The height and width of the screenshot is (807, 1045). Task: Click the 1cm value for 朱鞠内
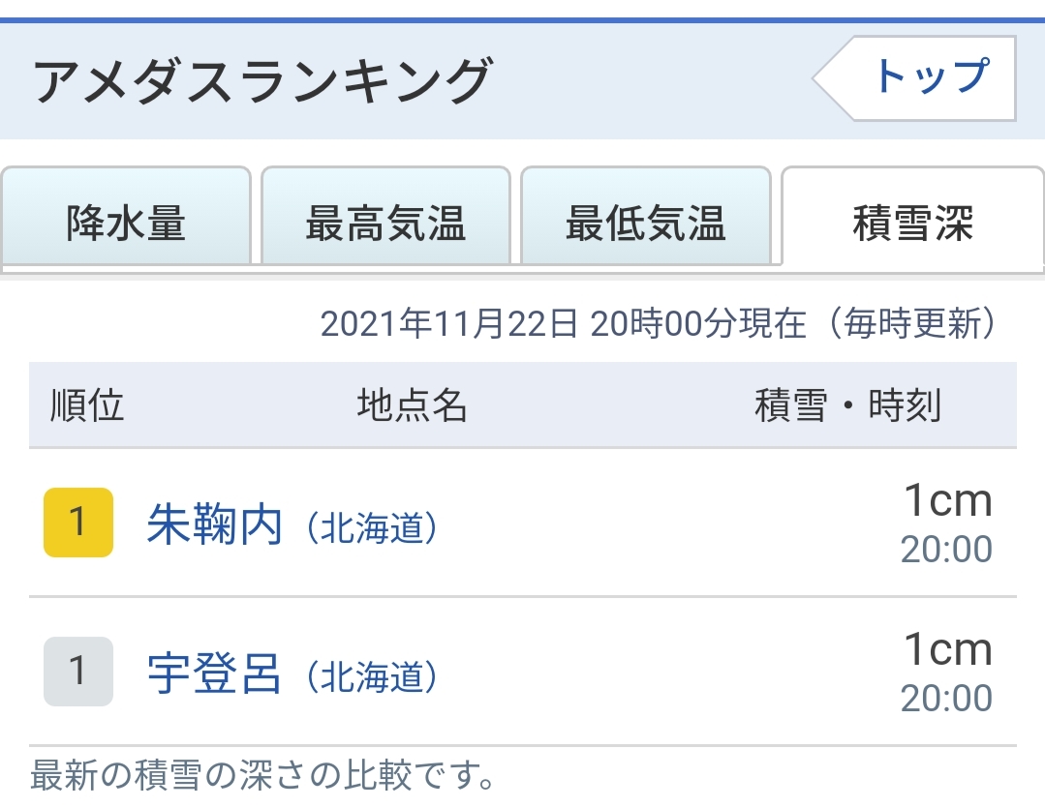(x=948, y=500)
